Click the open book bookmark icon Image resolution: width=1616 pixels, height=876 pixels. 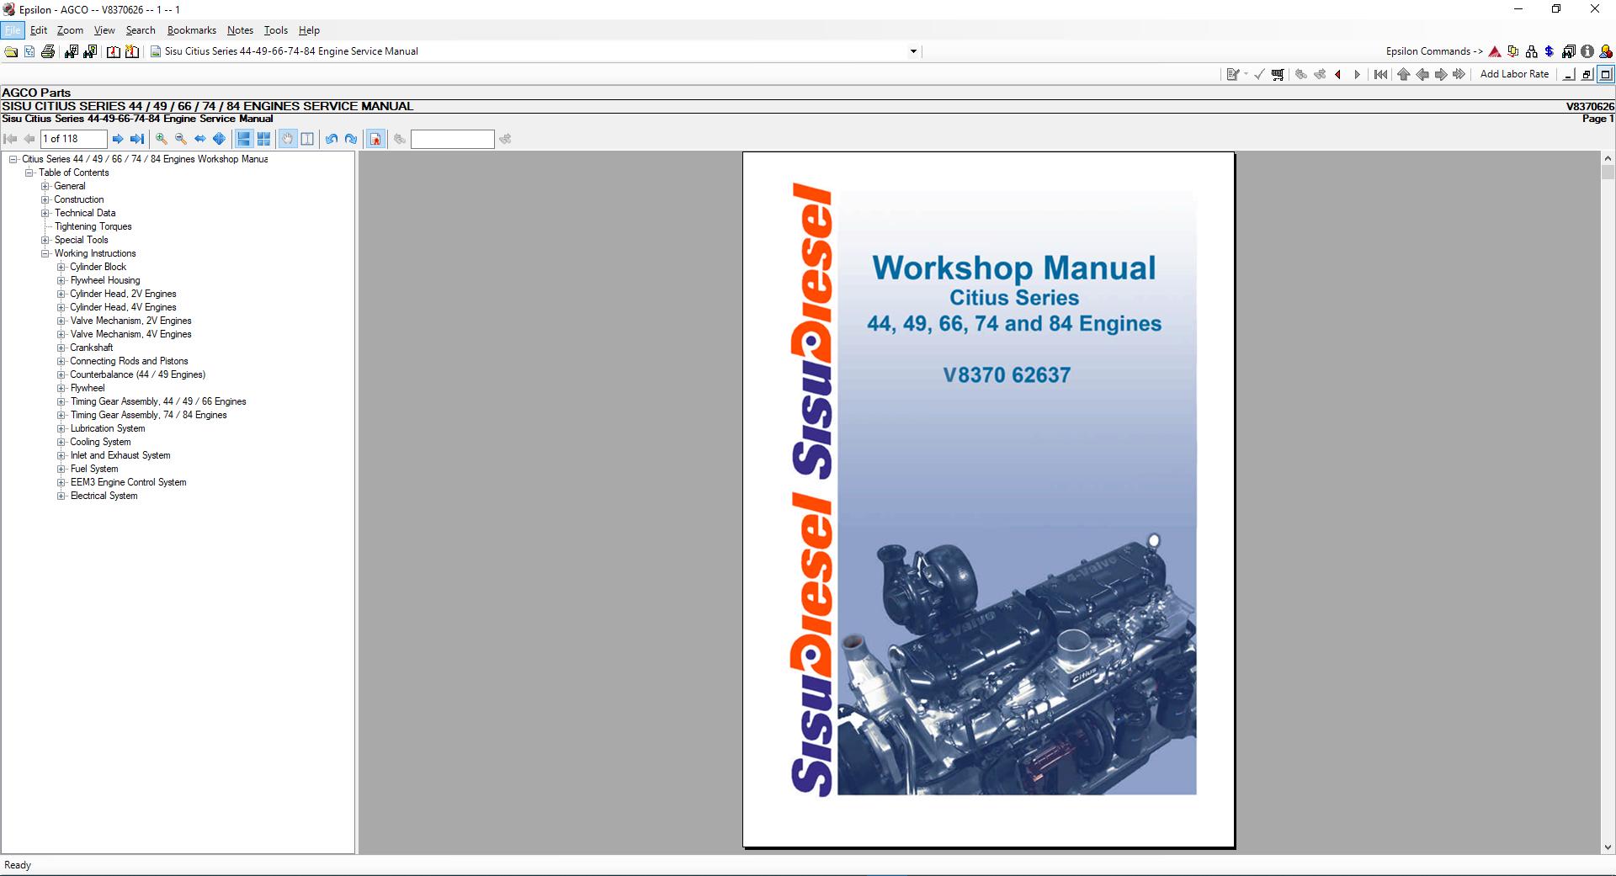pyautogui.click(x=114, y=51)
